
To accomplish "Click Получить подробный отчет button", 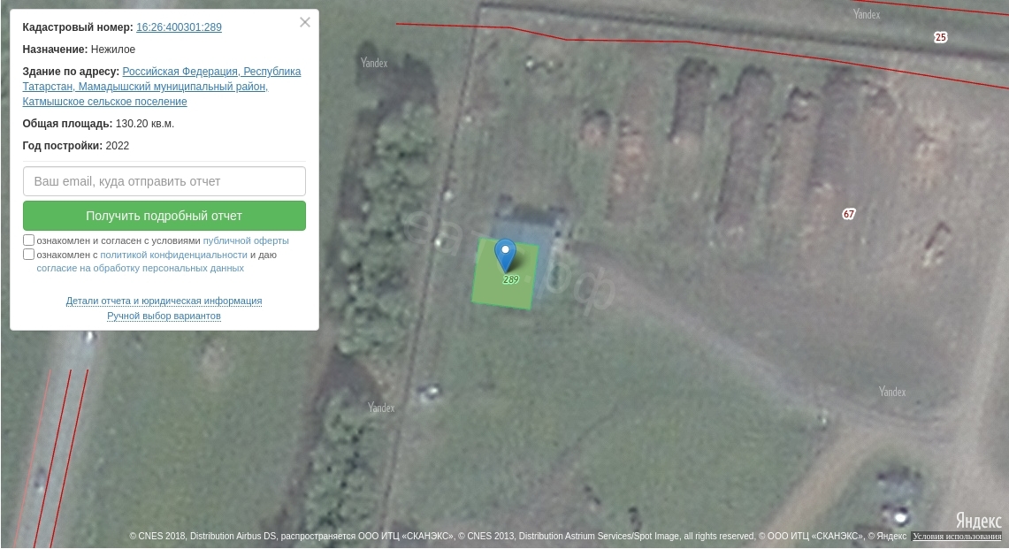I will coord(164,216).
